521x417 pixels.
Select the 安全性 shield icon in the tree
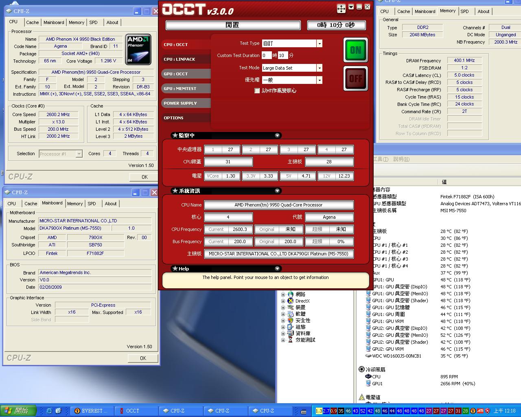coord(291,320)
